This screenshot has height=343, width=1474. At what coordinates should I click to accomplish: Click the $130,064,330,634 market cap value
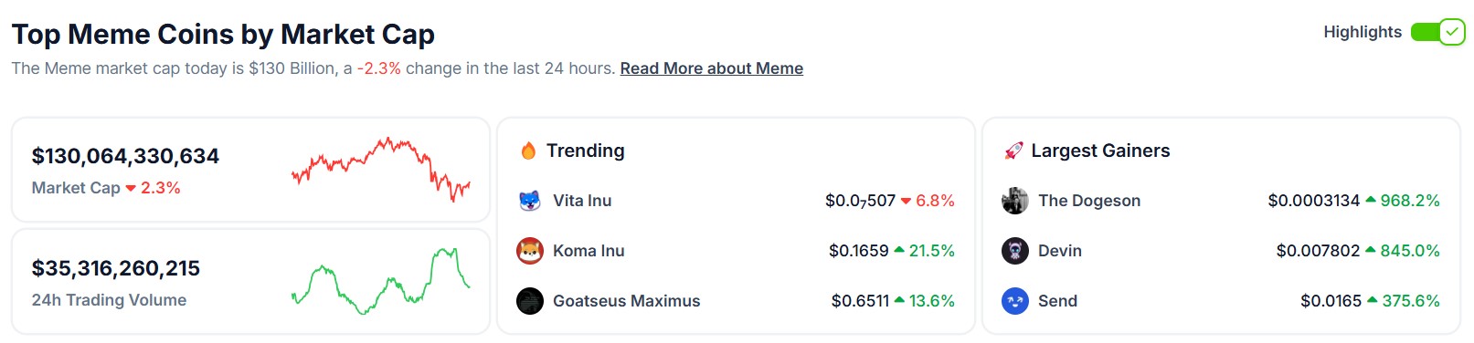[x=125, y=156]
